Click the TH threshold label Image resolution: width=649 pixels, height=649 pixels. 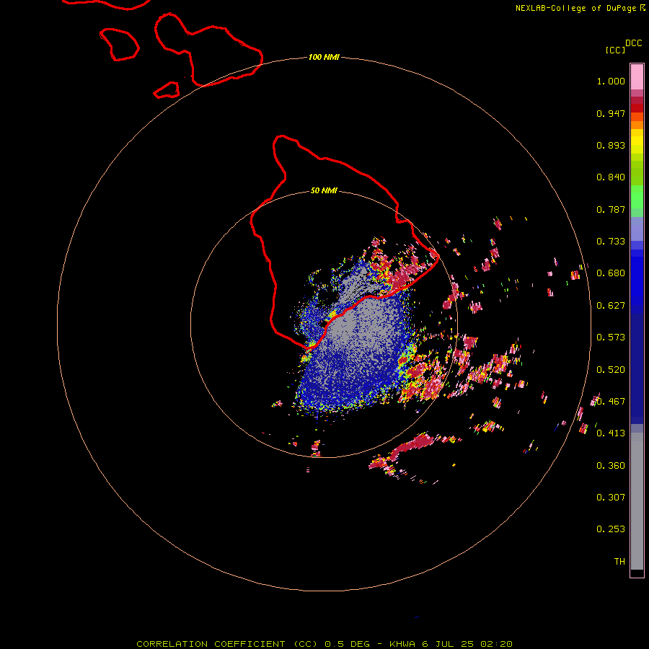click(x=619, y=562)
